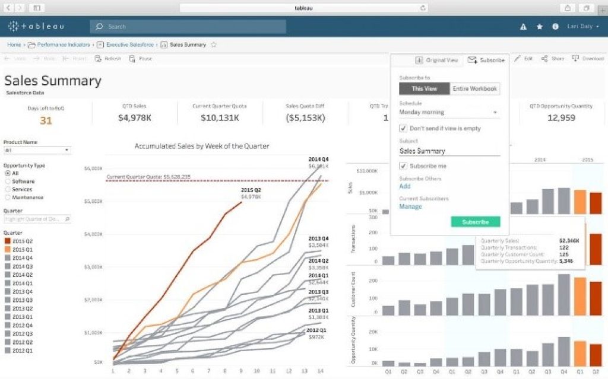Click 2014 Q4 legend color swatch
The height and width of the screenshot is (379, 608).
[x=7, y=258]
